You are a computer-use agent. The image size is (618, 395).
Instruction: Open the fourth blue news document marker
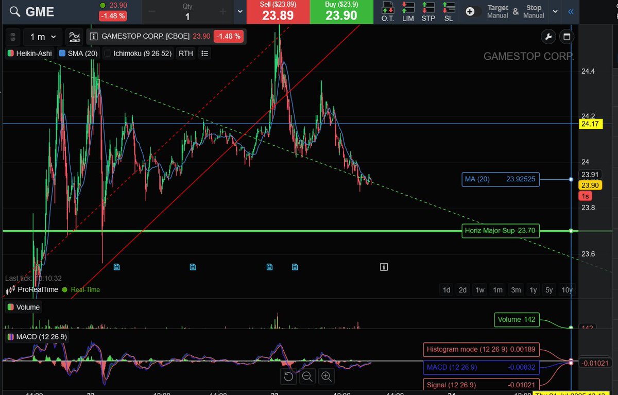pos(295,267)
